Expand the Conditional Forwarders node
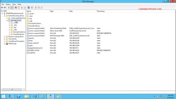Screen dimensions: 176x99 pos(4,41)
